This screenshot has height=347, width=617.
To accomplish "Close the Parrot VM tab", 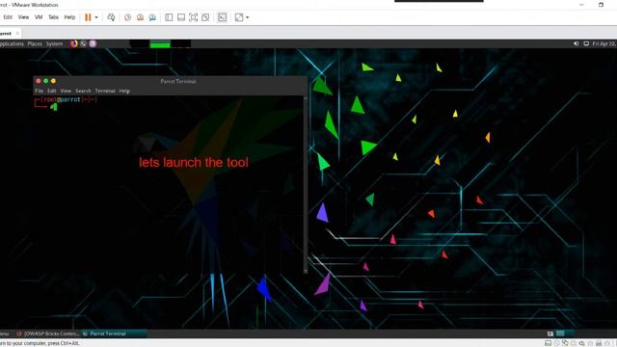I will 17,34.
